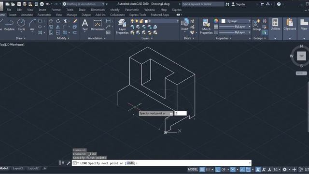Open the Utilities panel button

[275, 25]
